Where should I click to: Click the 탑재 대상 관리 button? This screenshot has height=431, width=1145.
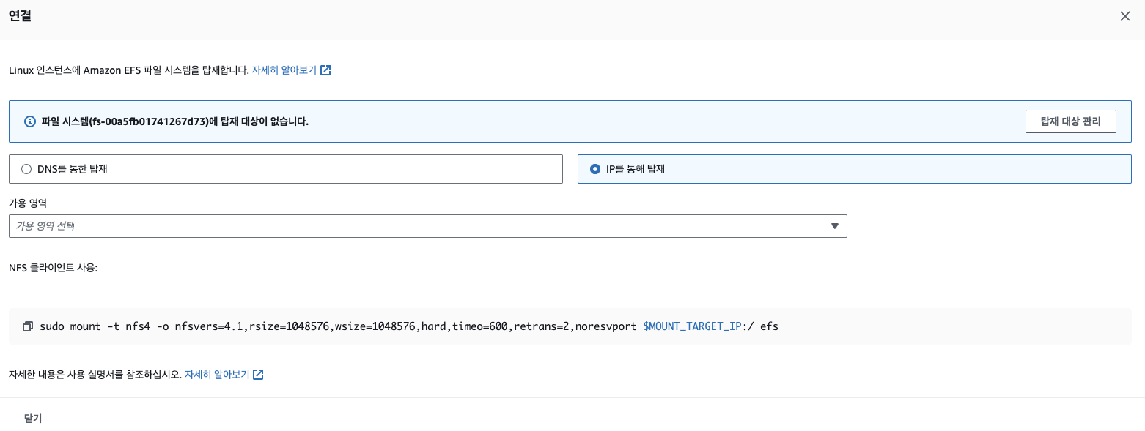click(x=1071, y=121)
